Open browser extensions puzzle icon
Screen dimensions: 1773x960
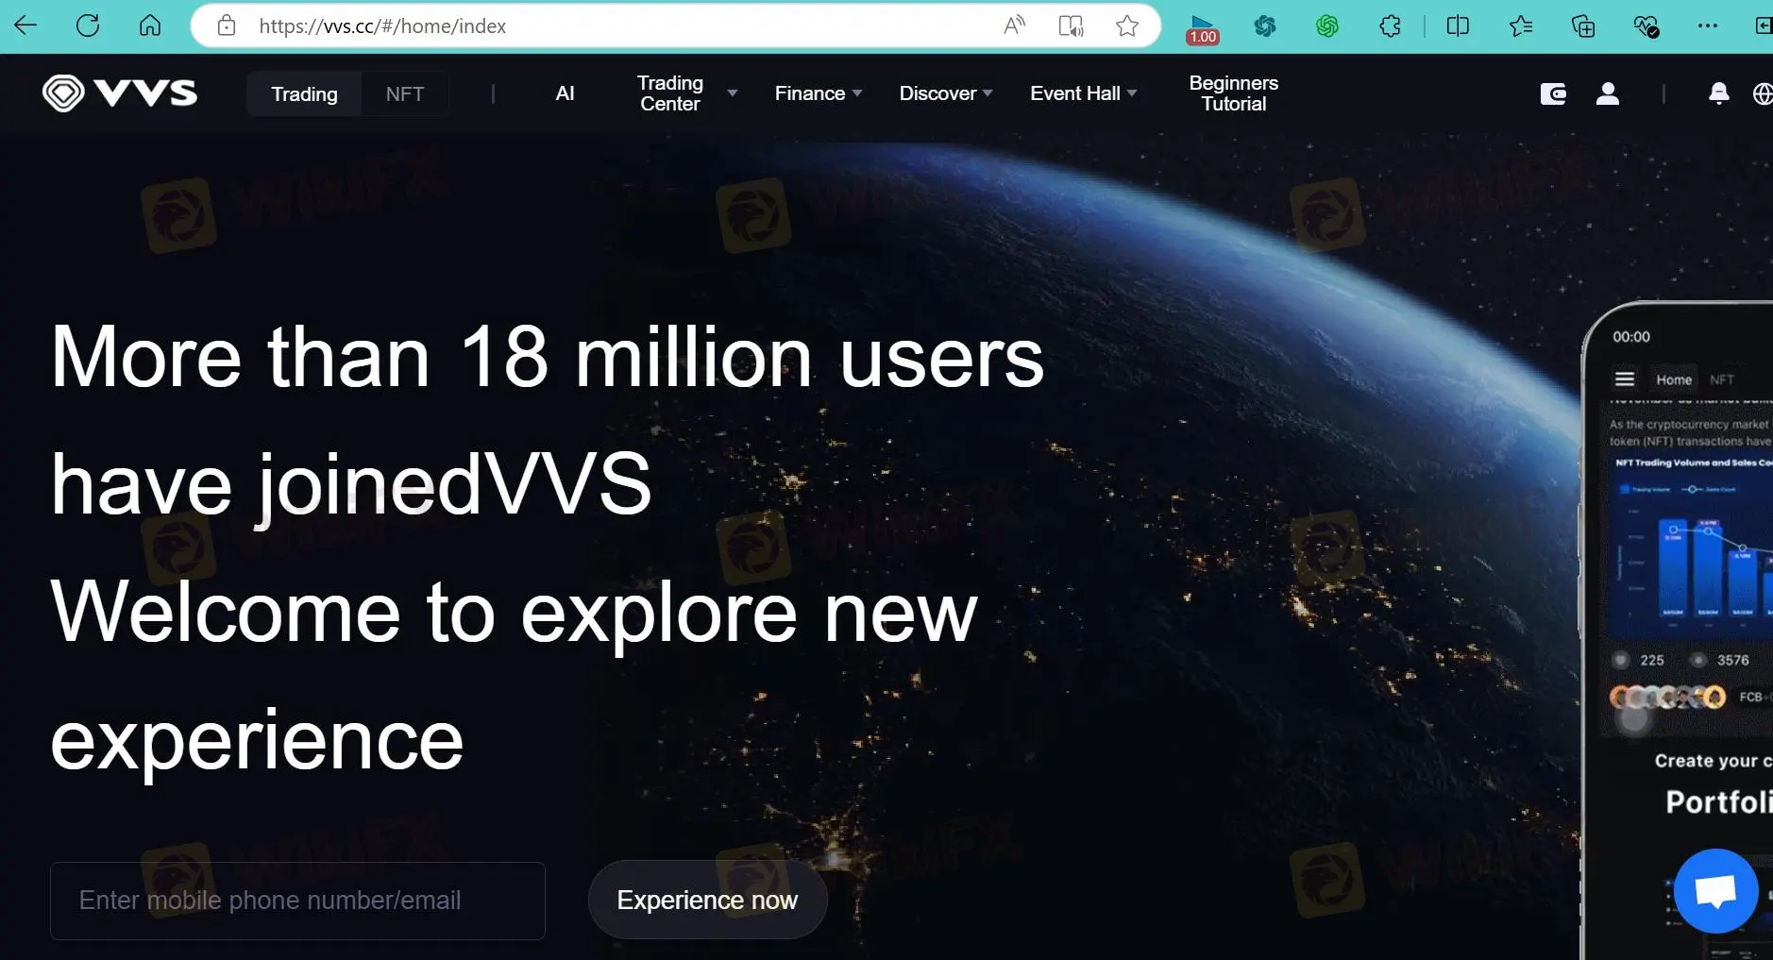pyautogui.click(x=1390, y=26)
